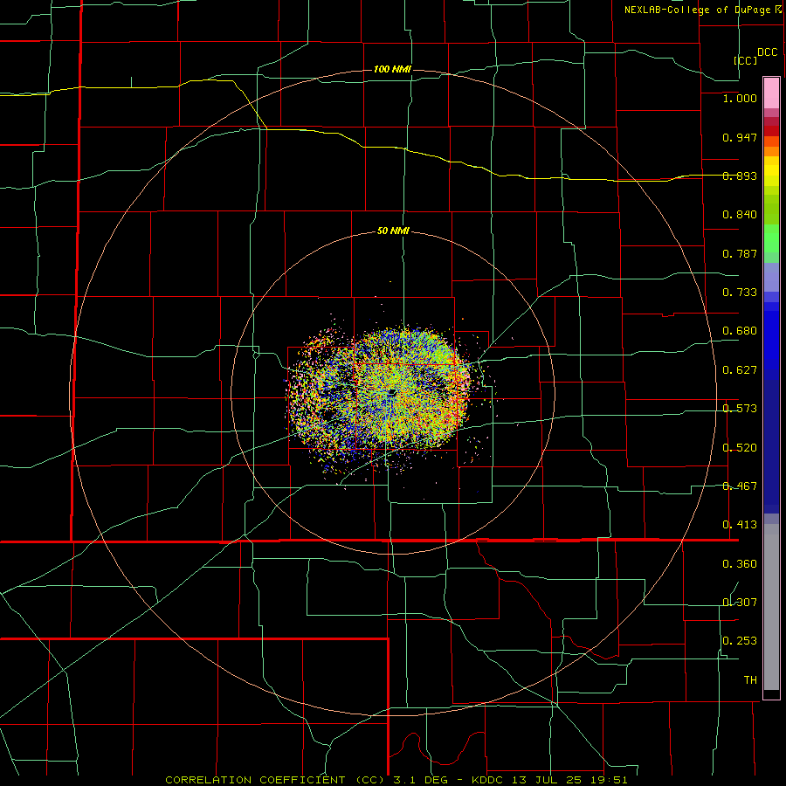The image size is (786, 786).
Task: Click the "KDDC 13 JUL 25 19:51" timestamp text
Action: (549, 780)
